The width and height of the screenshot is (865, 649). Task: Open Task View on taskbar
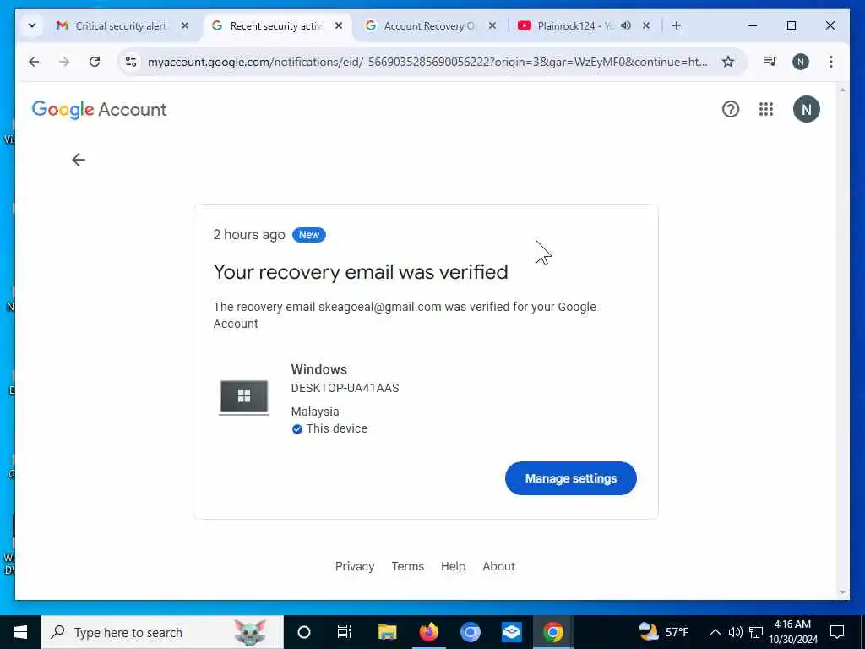coord(345,632)
